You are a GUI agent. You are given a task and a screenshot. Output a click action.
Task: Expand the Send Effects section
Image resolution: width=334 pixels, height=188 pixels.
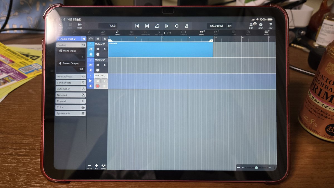71,83
